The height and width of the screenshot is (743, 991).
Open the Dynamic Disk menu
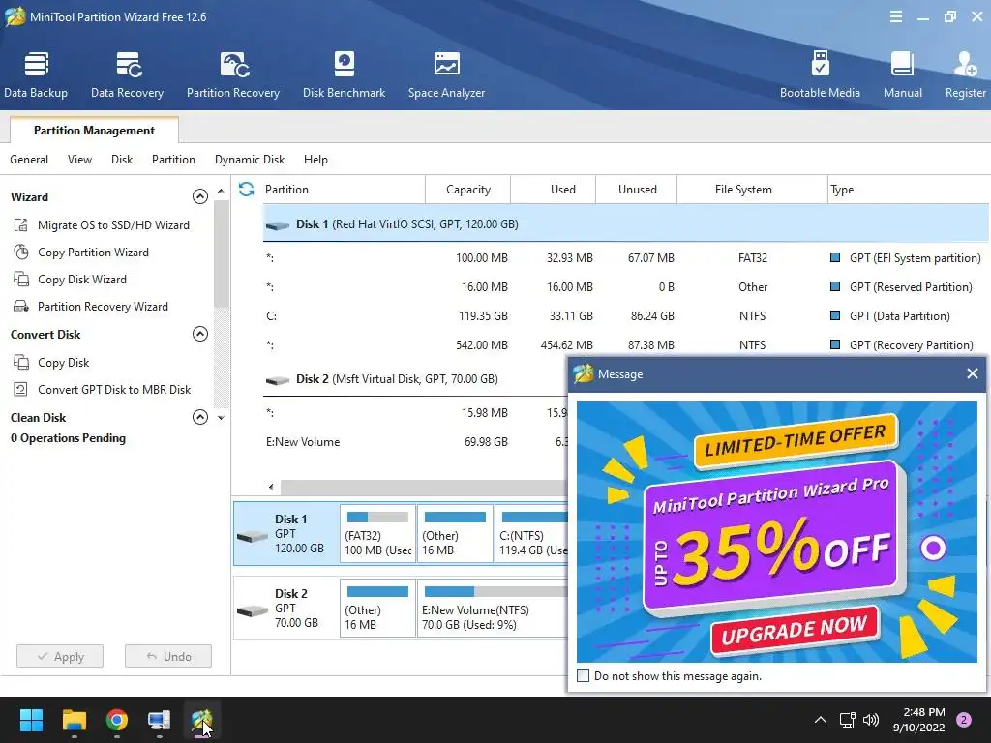(x=250, y=160)
